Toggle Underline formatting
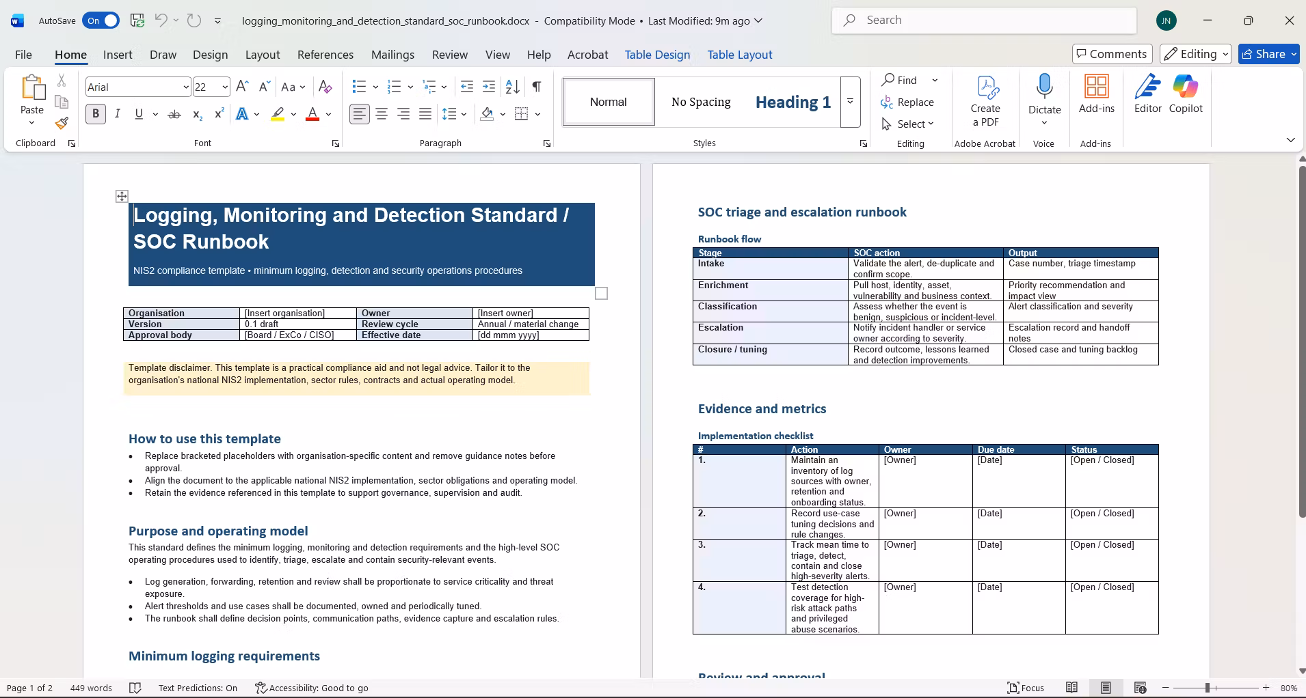Viewport: 1306px width, 698px height. [x=139, y=114]
